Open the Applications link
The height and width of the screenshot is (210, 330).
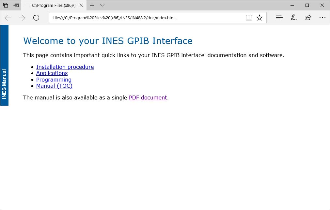pyautogui.click(x=52, y=73)
